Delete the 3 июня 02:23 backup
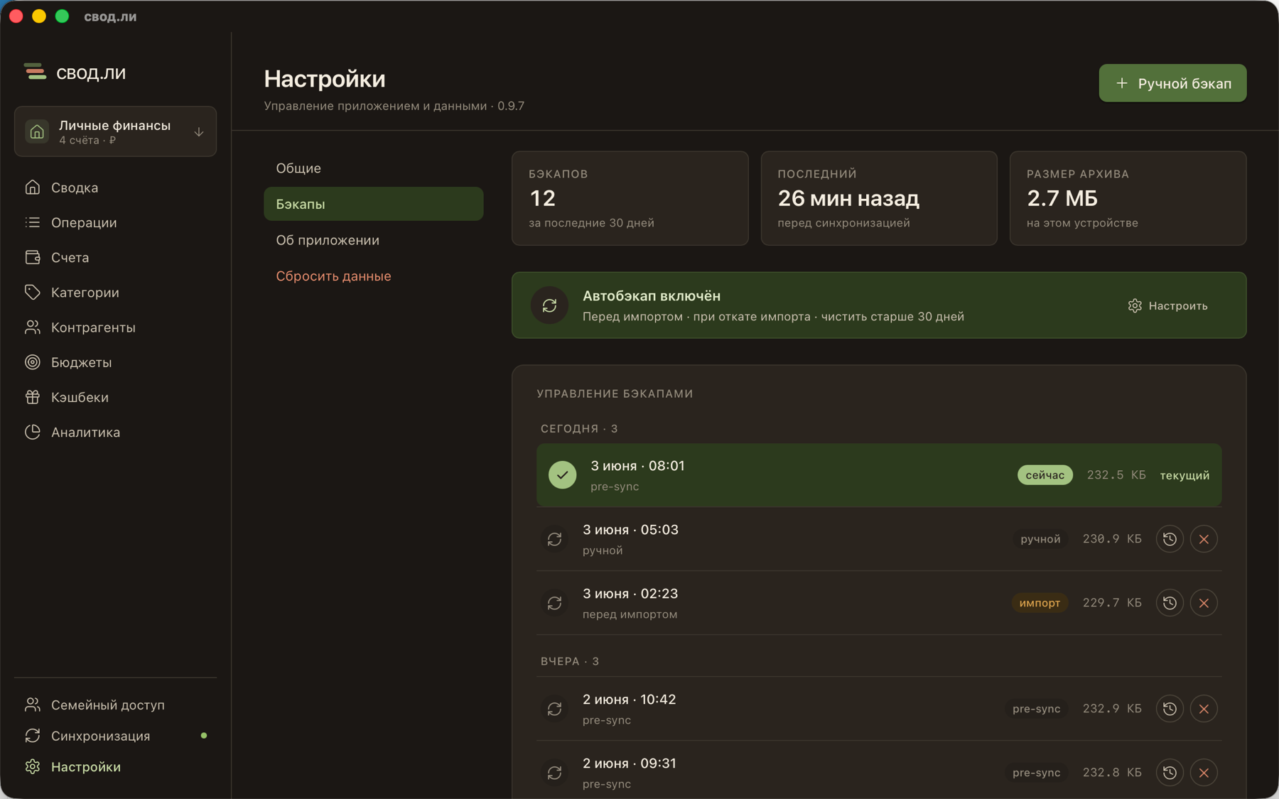 1204,603
